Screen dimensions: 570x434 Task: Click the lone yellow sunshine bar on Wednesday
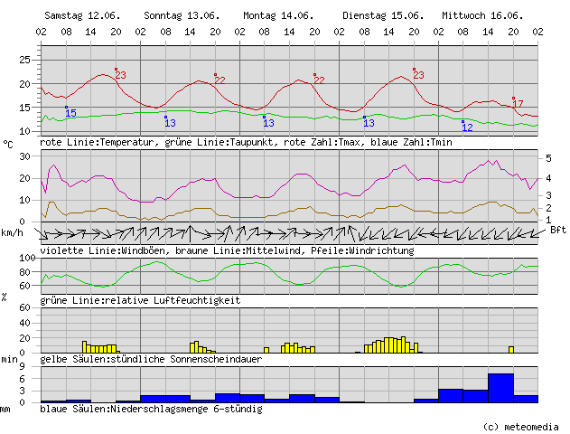tap(511, 349)
